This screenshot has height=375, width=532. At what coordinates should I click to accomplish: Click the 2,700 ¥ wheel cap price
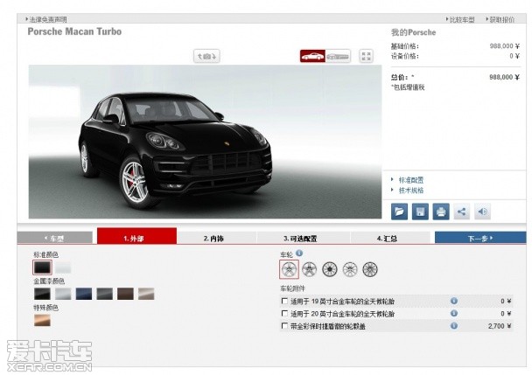click(x=500, y=326)
